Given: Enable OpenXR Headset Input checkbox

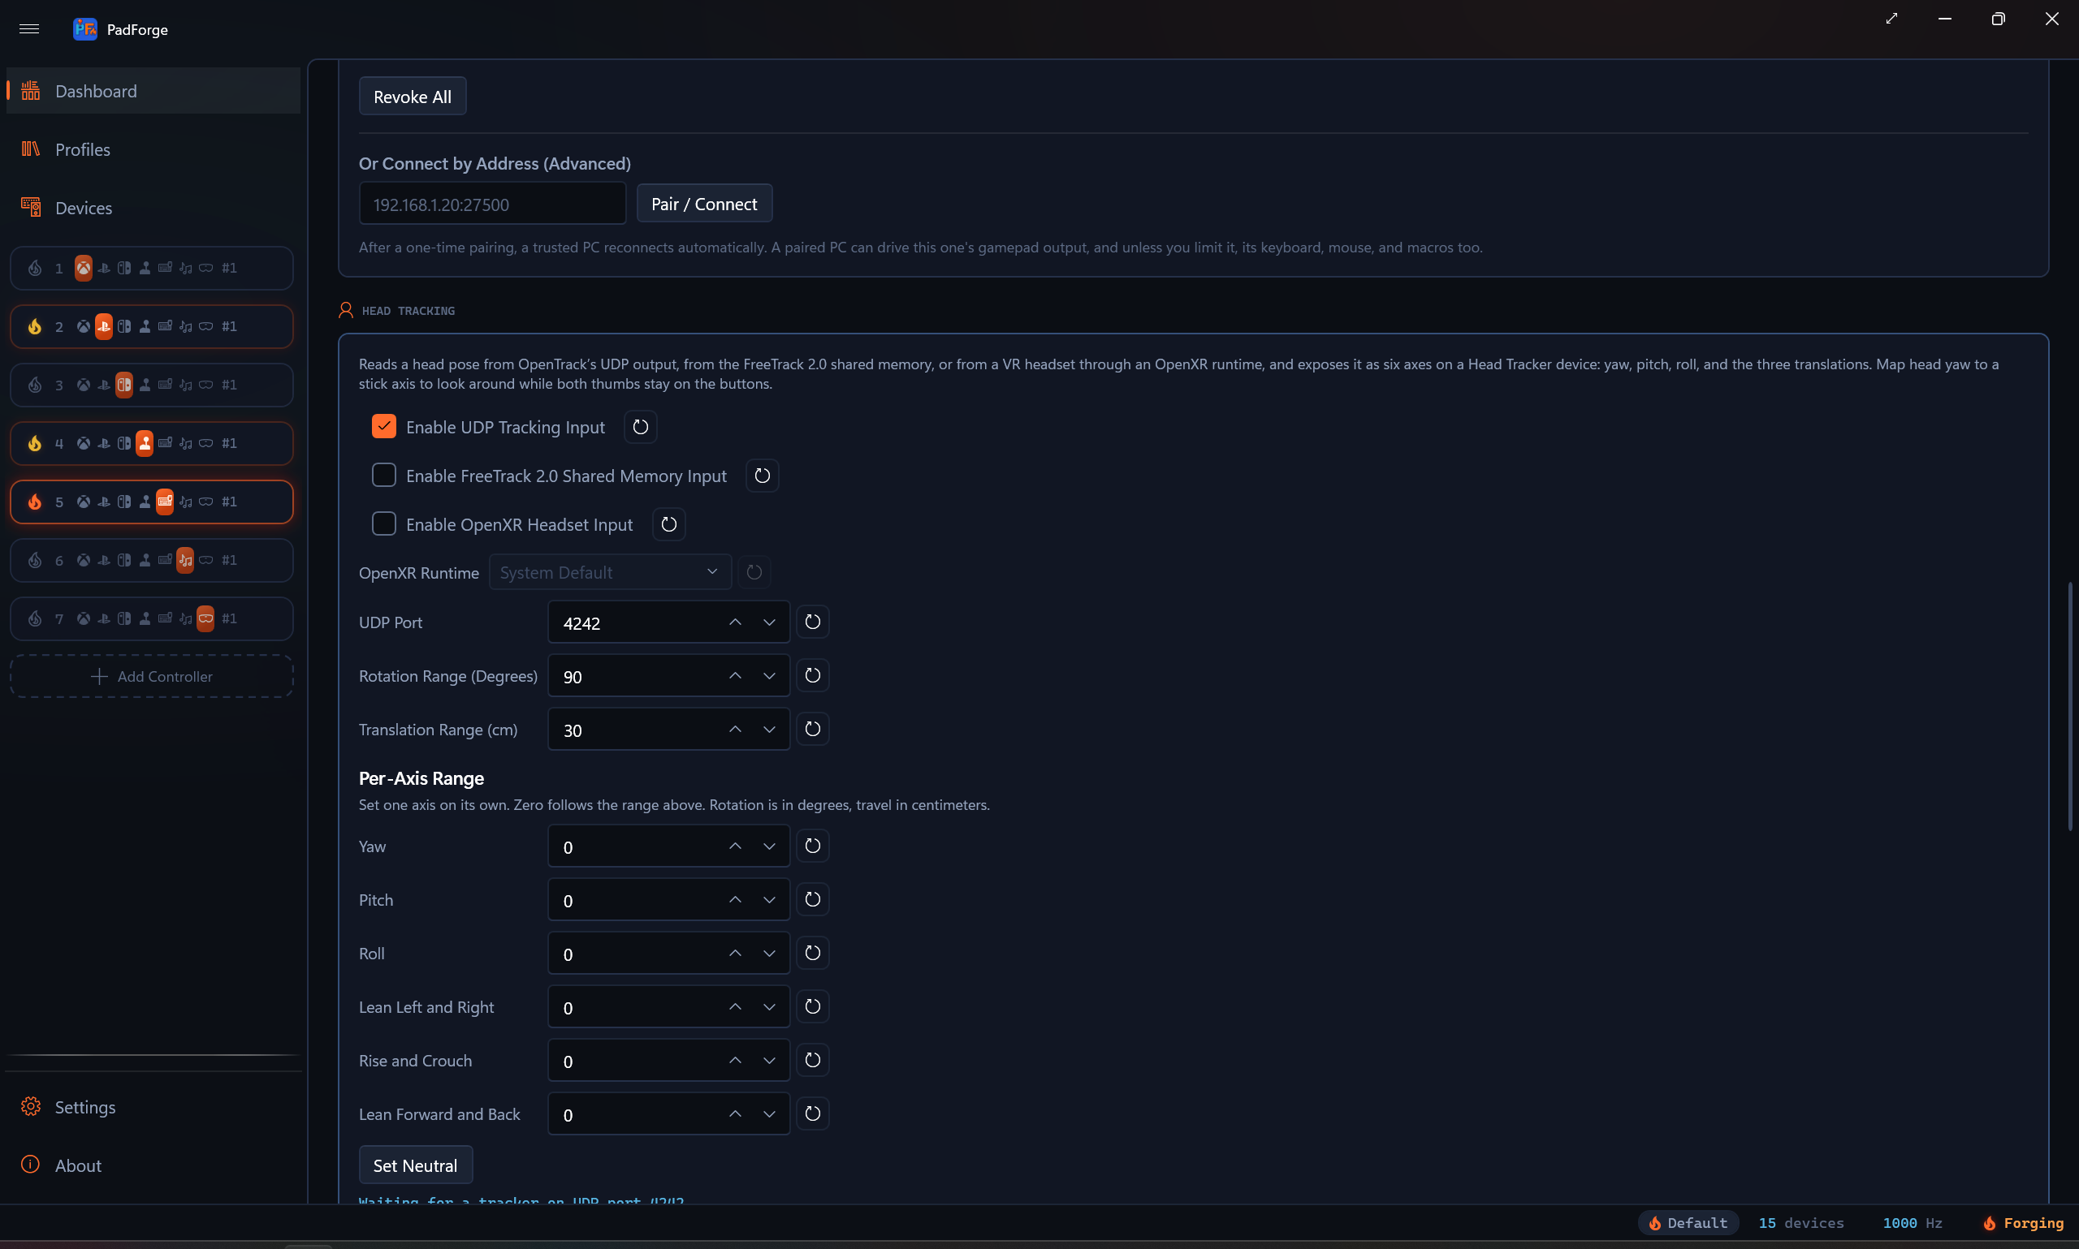Looking at the screenshot, I should coord(384,524).
